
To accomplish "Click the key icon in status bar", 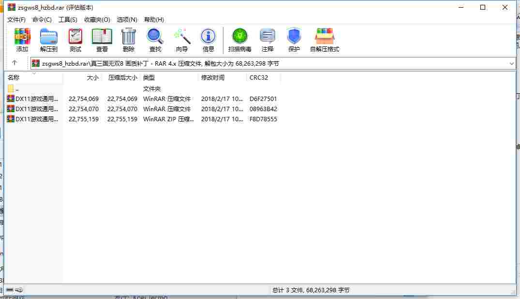I will pyautogui.click(x=19, y=290).
